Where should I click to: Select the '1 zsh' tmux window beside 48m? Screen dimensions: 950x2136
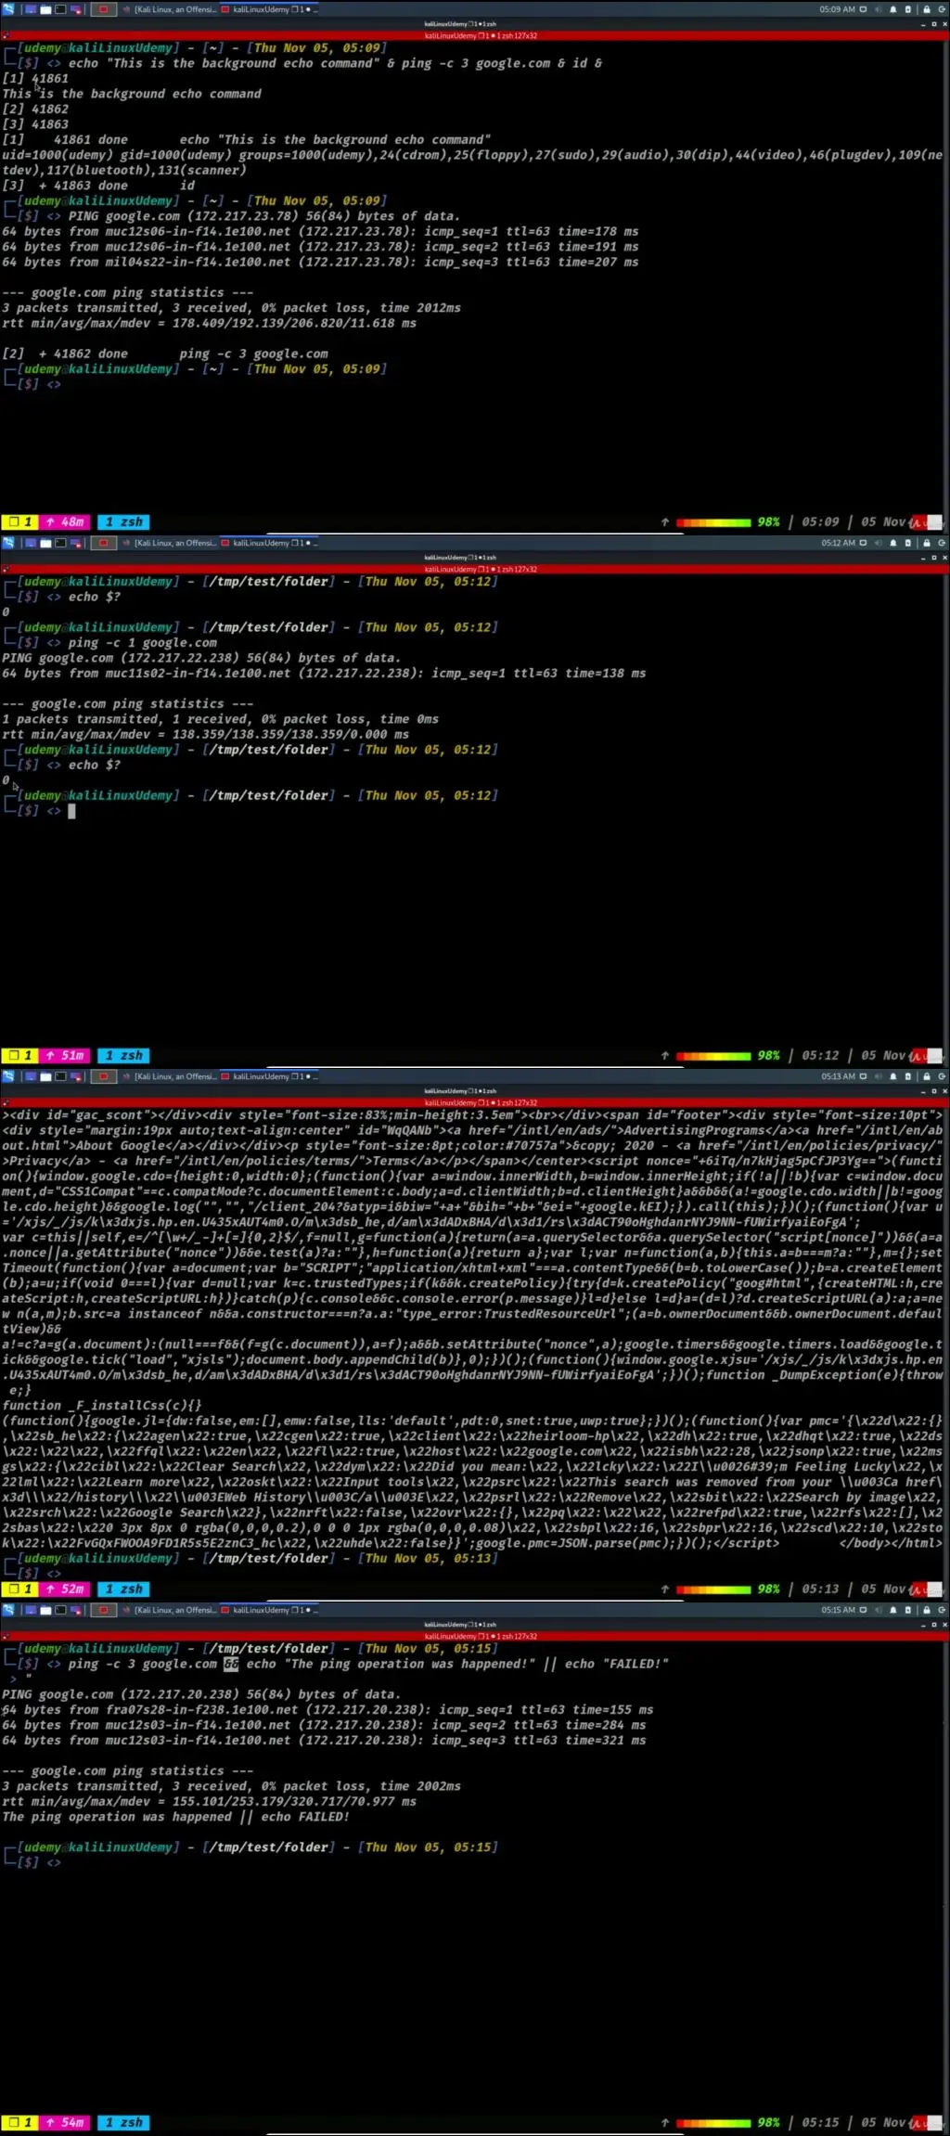123,522
